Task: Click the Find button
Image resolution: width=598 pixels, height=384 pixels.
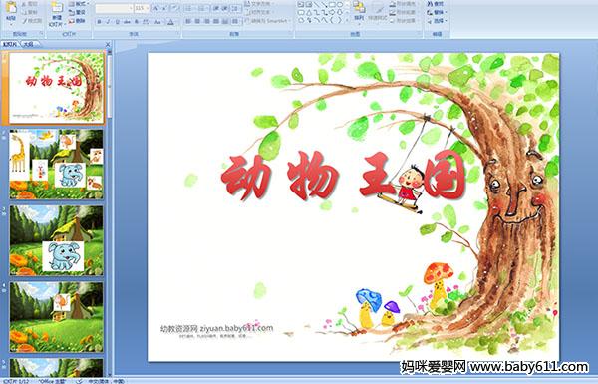Action: coord(436,4)
